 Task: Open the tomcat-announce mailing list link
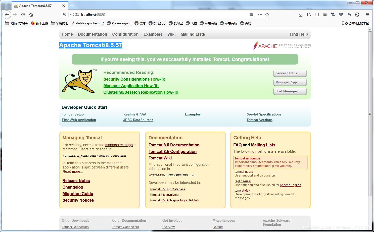pyautogui.click(x=248, y=158)
